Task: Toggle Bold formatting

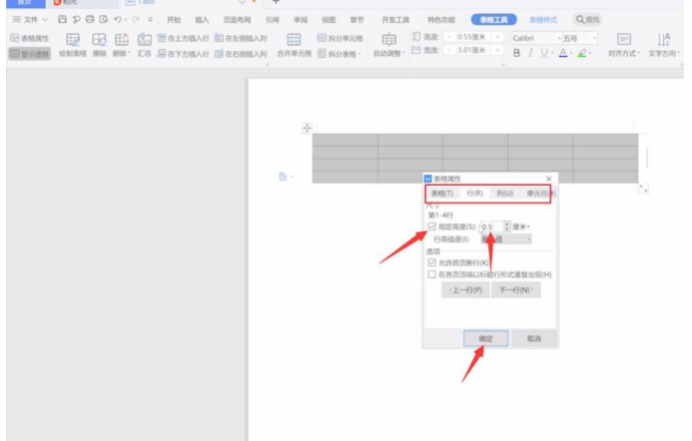Action: (x=517, y=53)
